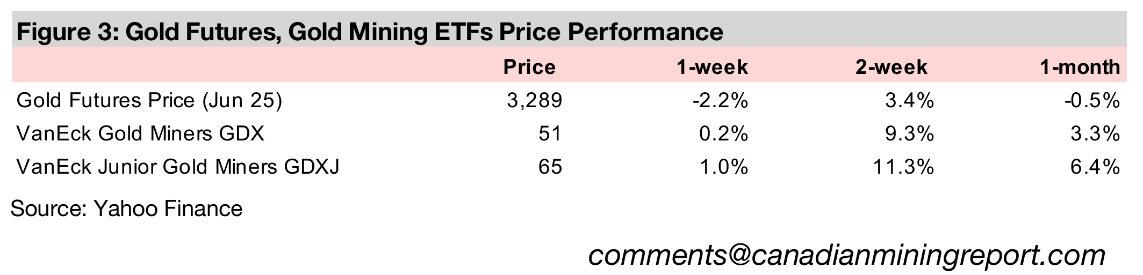Select the 9.3% GDX two-week cell

click(x=909, y=133)
